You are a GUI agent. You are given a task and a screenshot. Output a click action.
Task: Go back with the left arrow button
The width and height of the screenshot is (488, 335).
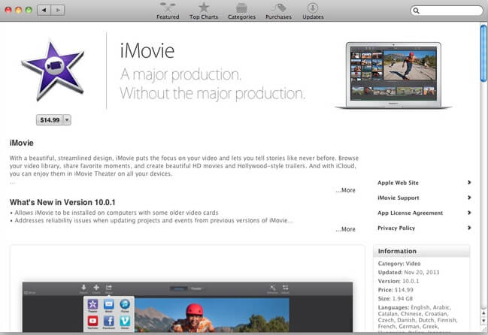click(44, 10)
